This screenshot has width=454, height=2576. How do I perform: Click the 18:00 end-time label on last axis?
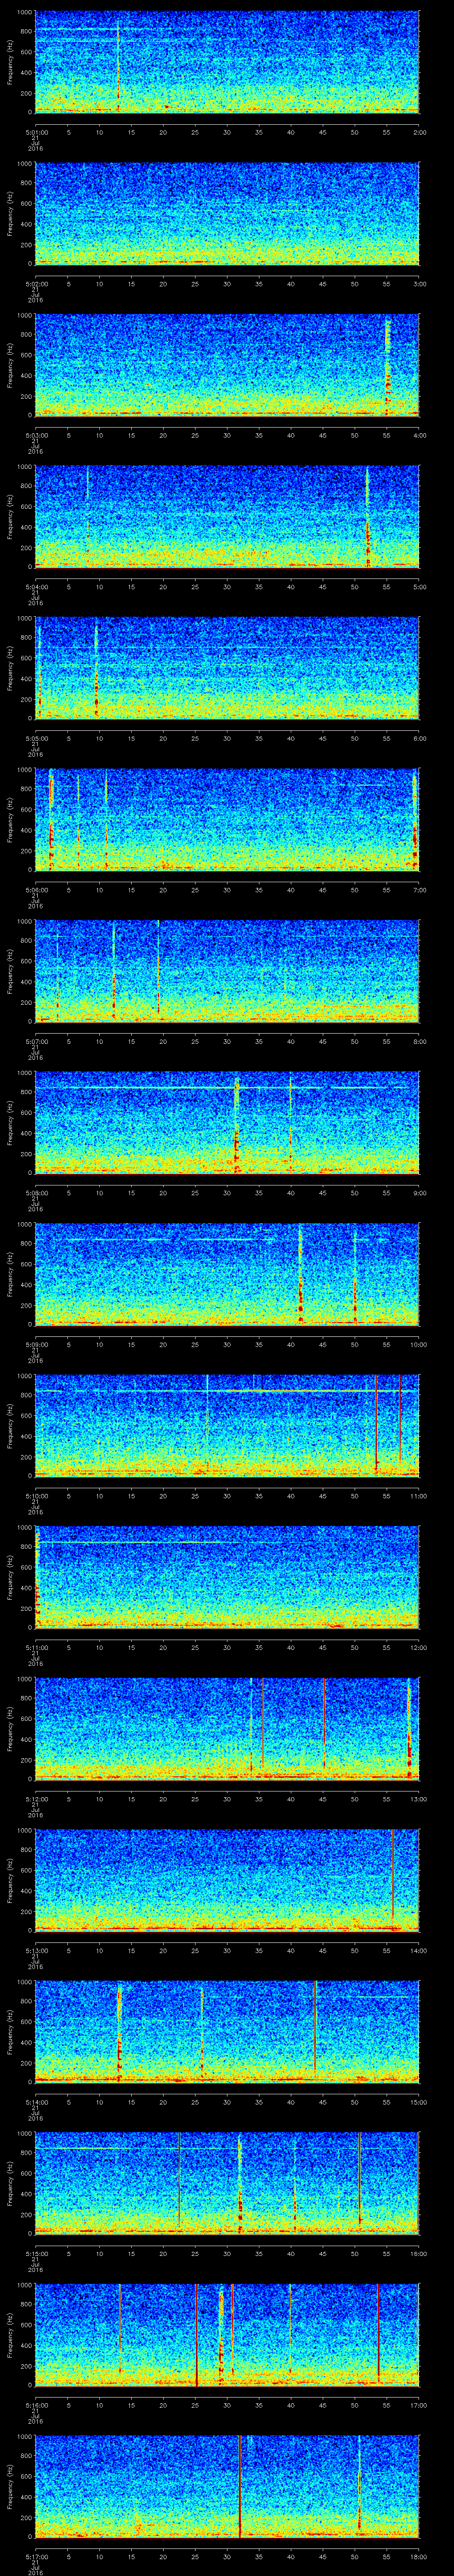click(x=419, y=2556)
